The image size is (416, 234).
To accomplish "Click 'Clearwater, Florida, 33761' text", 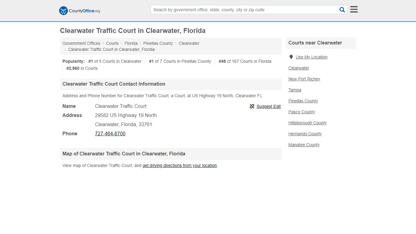I will (x=123, y=124).
